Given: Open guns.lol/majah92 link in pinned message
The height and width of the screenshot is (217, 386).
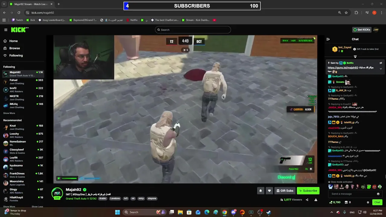Looking at the screenshot, I should point(343,68).
